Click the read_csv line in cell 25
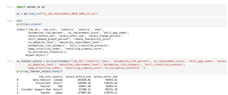The image size is (228, 95). coord(57,14)
